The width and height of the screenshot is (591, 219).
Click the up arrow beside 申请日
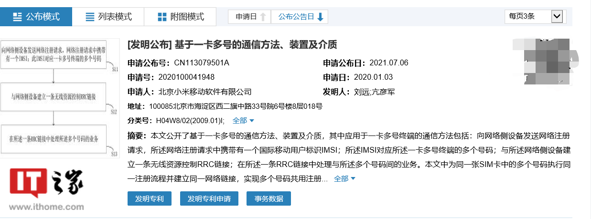tap(263, 17)
